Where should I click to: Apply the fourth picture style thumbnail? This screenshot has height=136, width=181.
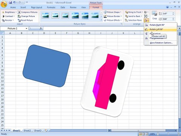click(75, 15)
